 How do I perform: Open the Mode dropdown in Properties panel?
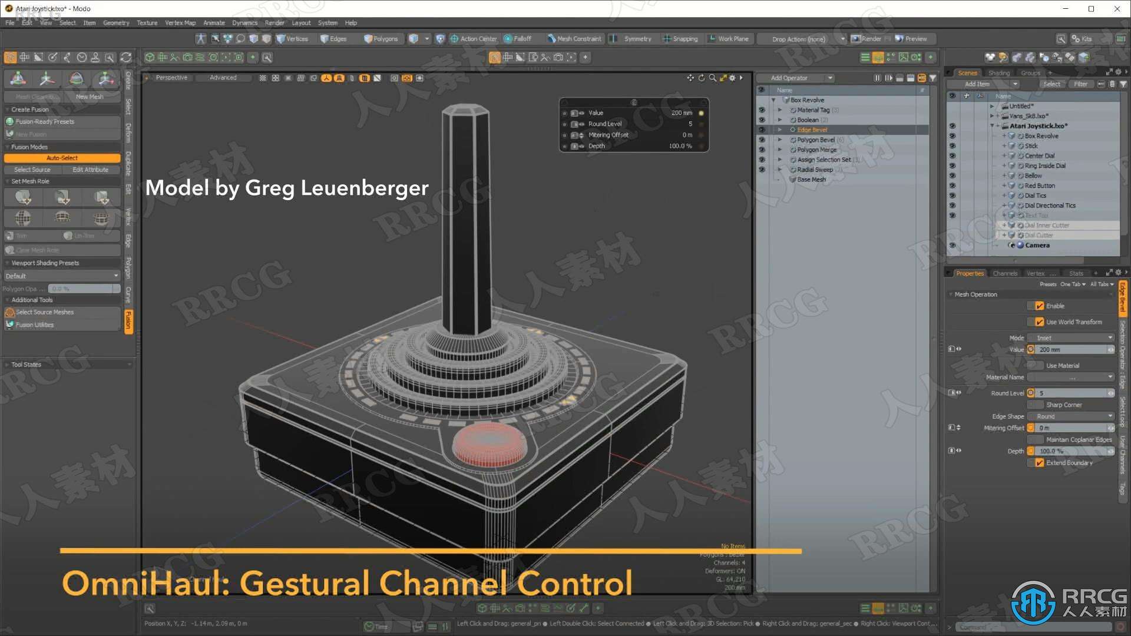(1073, 336)
